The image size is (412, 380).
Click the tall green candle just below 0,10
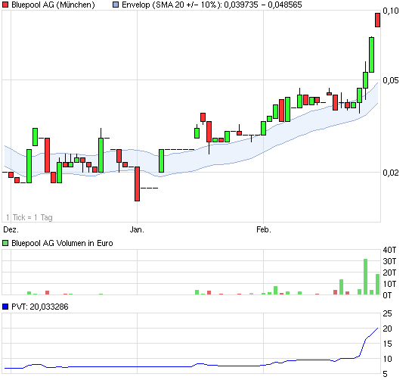point(371,55)
